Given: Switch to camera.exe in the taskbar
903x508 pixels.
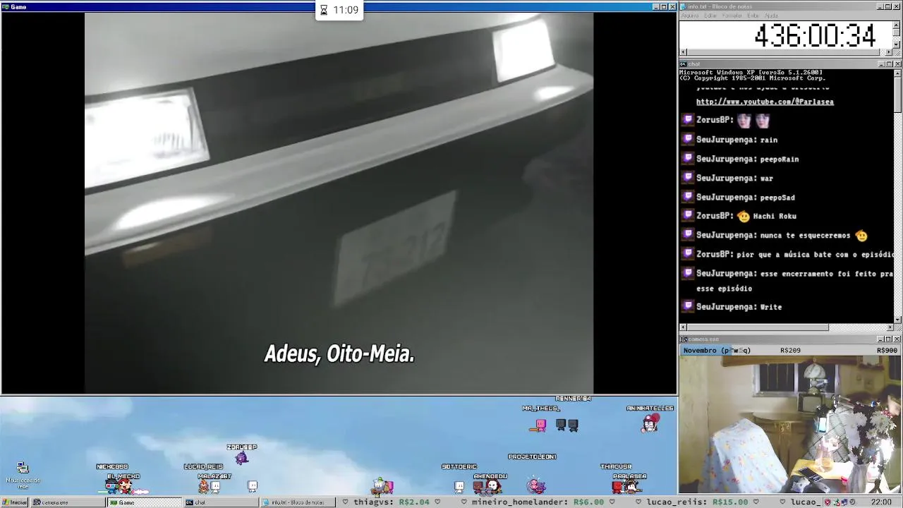Looking at the screenshot, I should 68,502.
